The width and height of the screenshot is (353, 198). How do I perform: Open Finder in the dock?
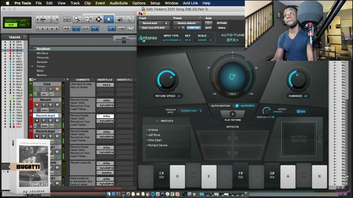[109, 194]
